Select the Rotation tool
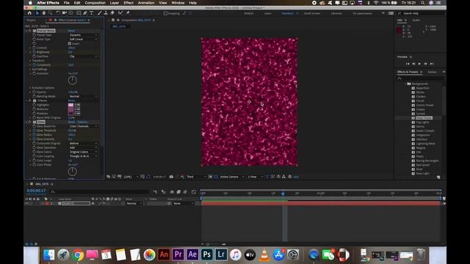Viewport: 470px width, 264px height. coord(58,13)
